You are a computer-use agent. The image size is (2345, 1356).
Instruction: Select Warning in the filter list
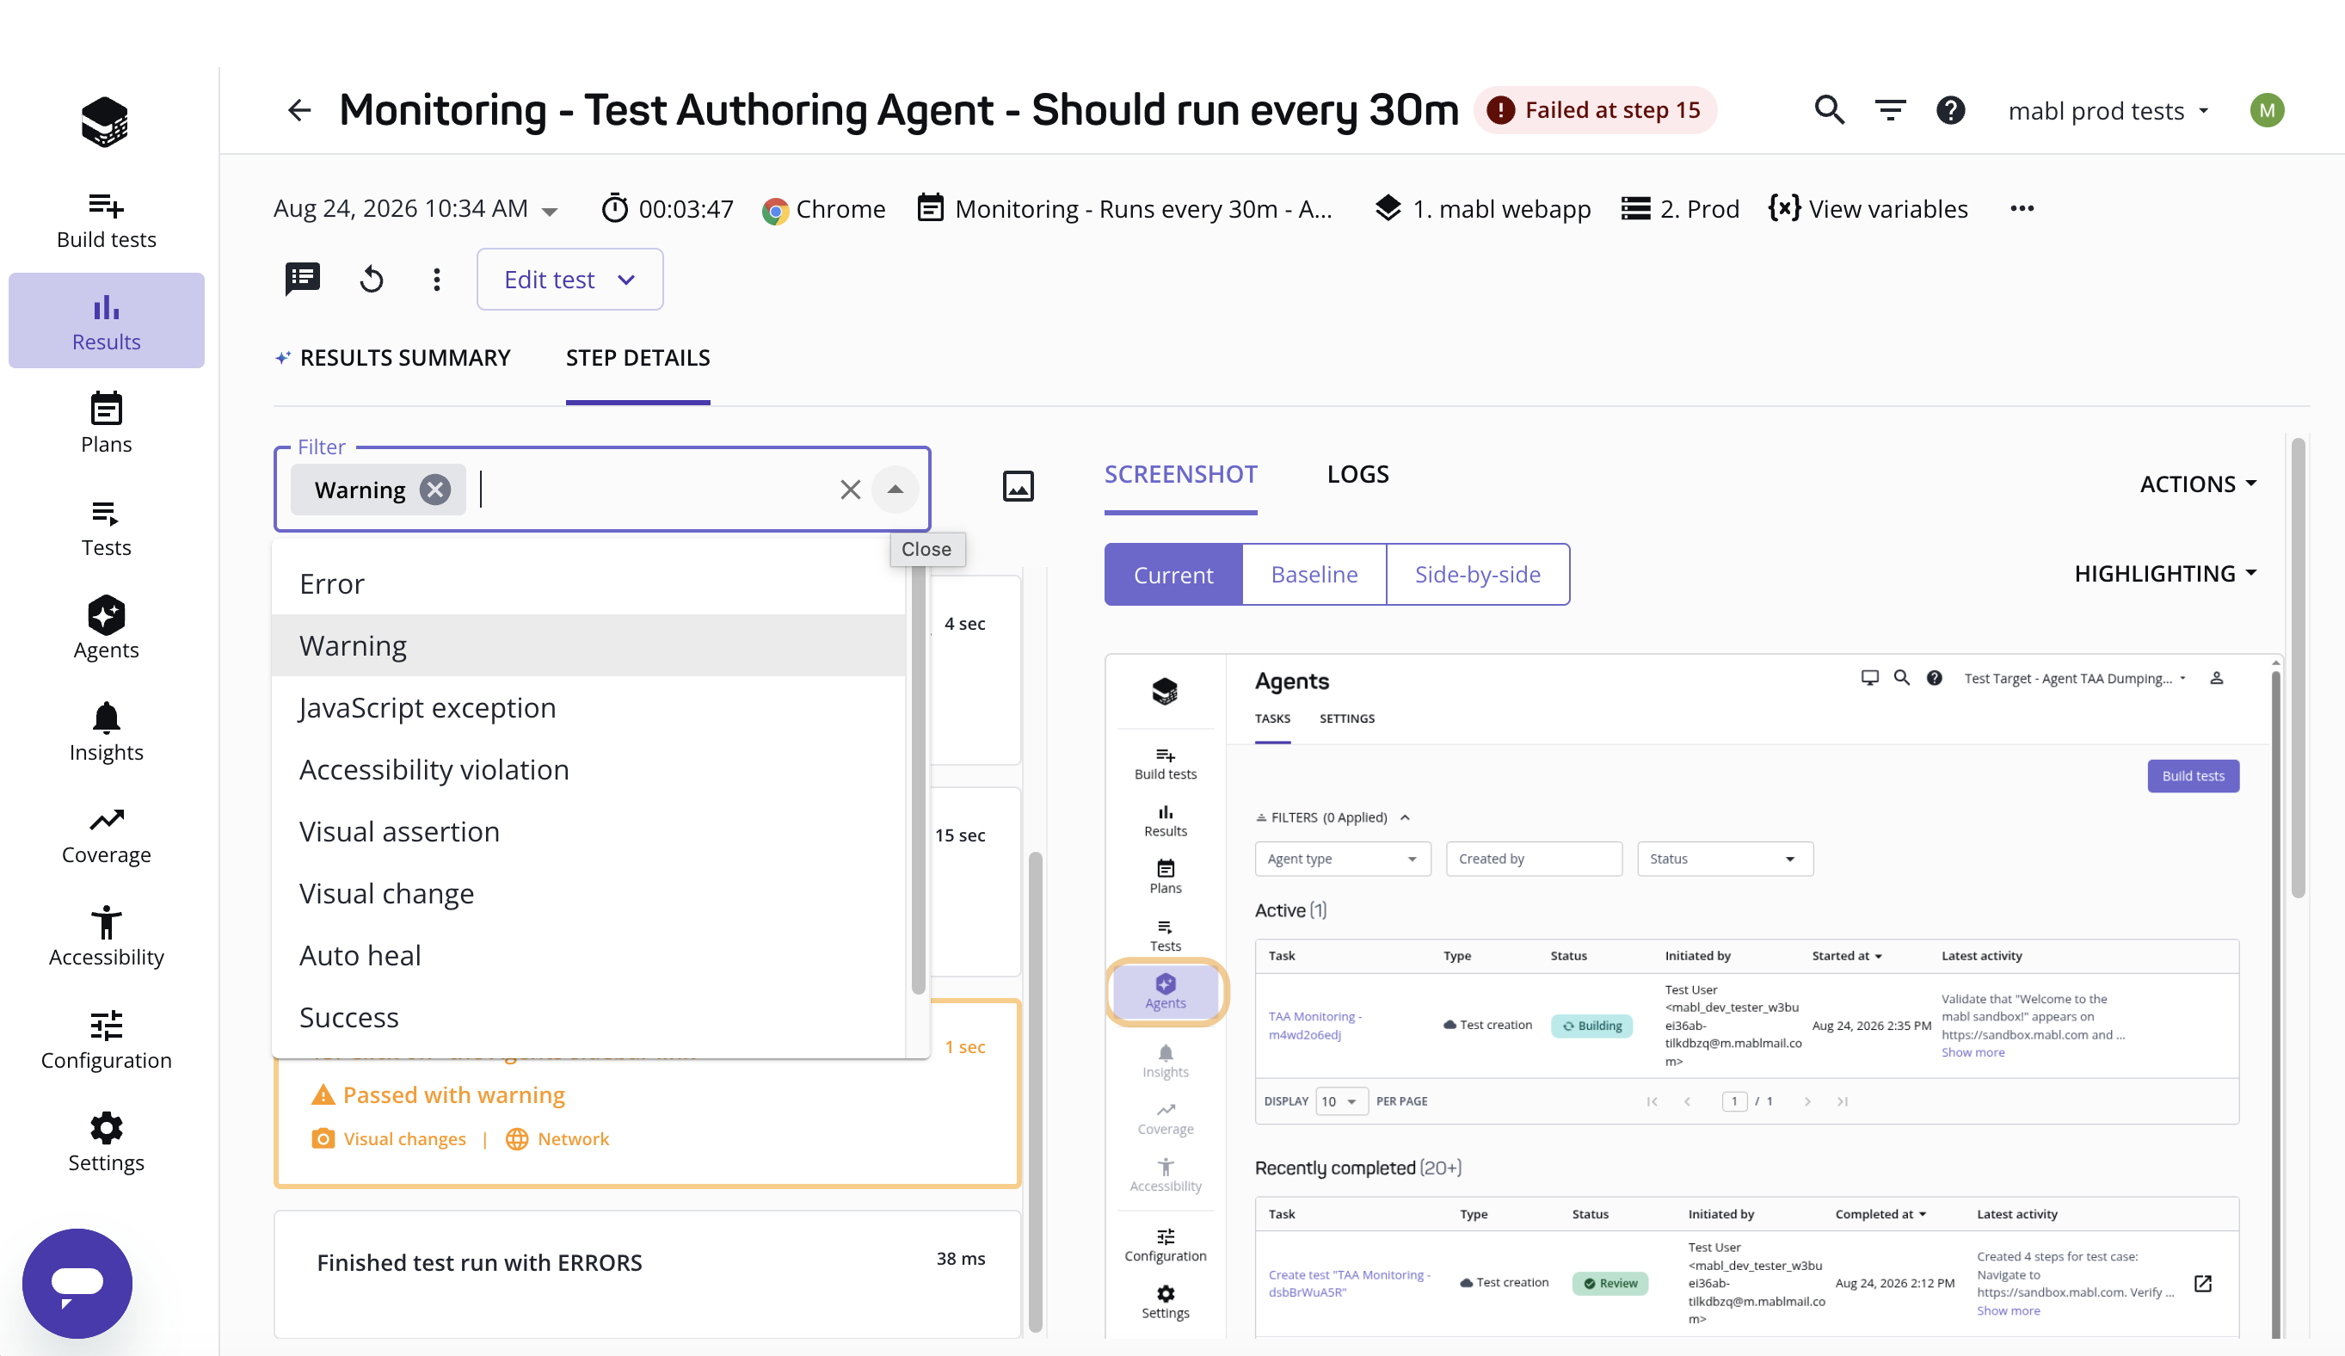point(588,645)
